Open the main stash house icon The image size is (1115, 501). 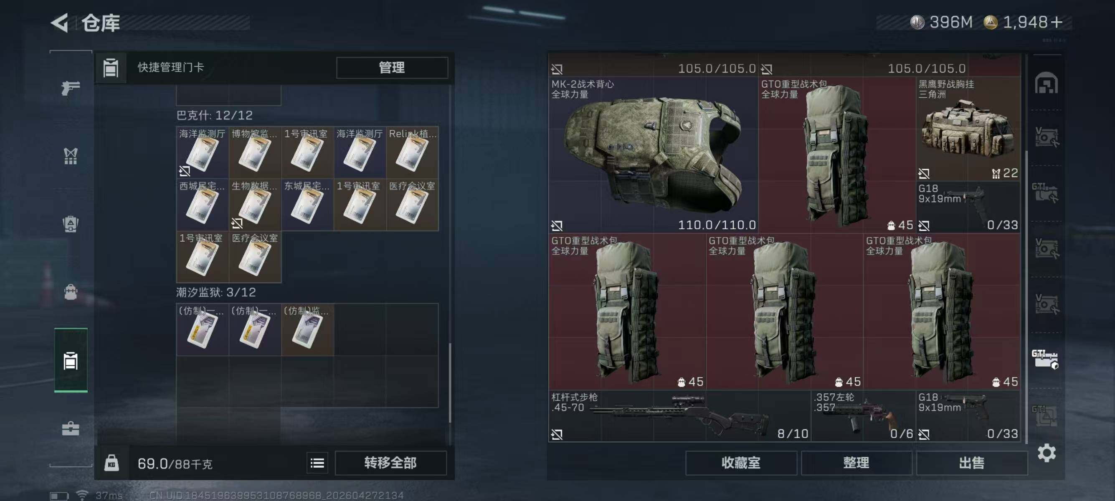pyautogui.click(x=1046, y=83)
